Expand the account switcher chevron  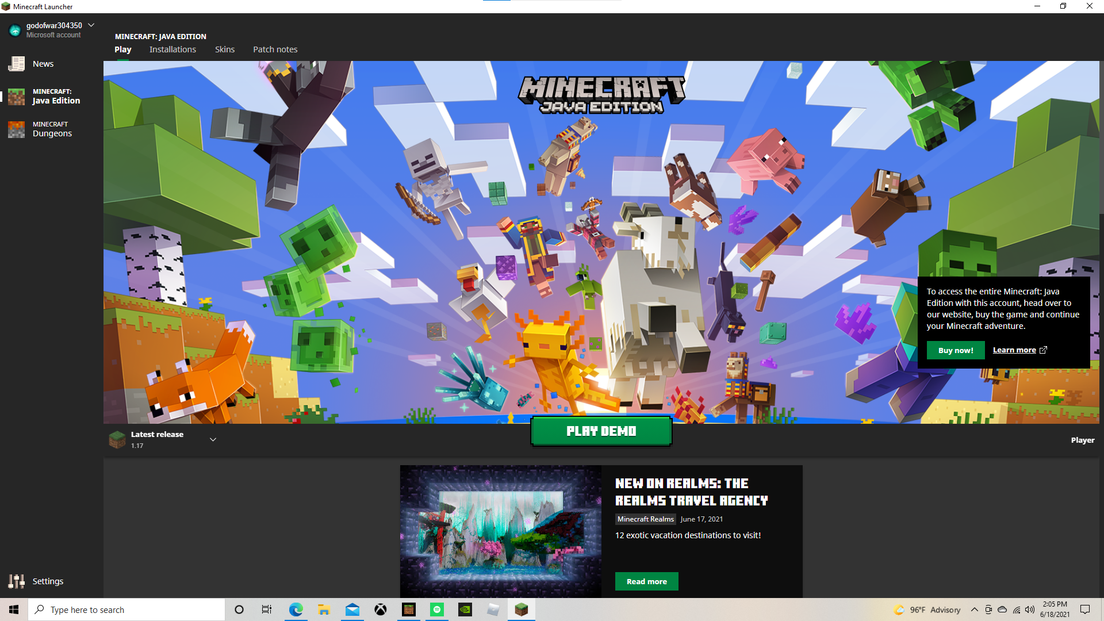(91, 25)
